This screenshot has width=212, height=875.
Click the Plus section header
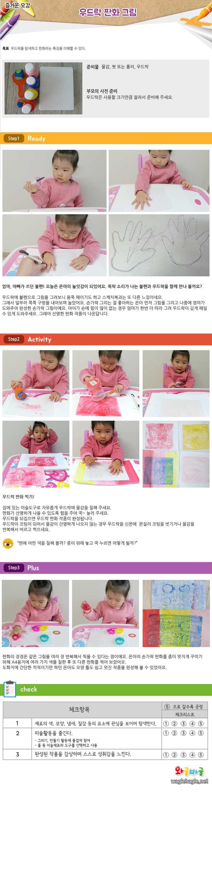(33, 568)
